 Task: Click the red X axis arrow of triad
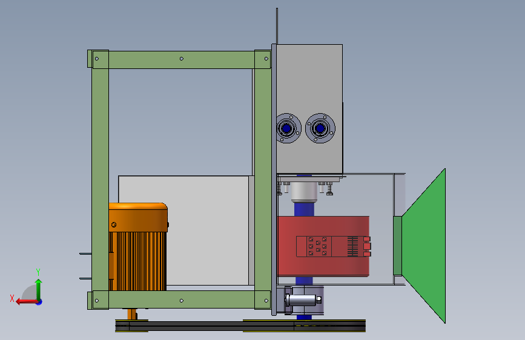pyautogui.click(x=26, y=302)
